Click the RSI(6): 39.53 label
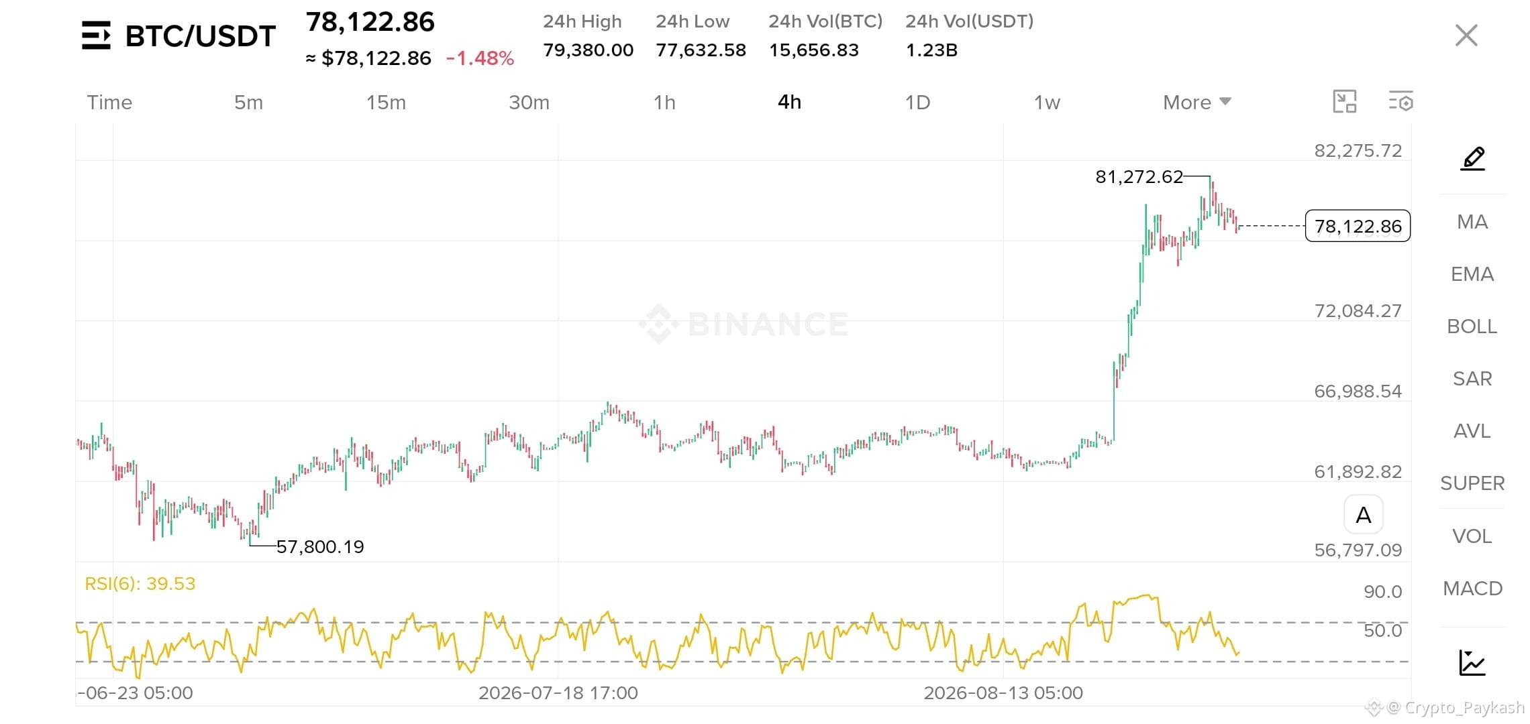The image size is (1530, 724). (140, 584)
